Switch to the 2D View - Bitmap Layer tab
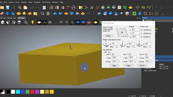This screenshot has width=173, height=97. click(8, 18)
